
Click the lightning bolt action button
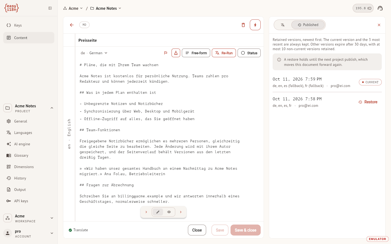255,25
